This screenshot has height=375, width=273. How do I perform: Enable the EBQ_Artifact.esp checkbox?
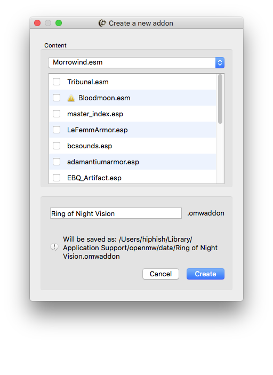coord(57,178)
